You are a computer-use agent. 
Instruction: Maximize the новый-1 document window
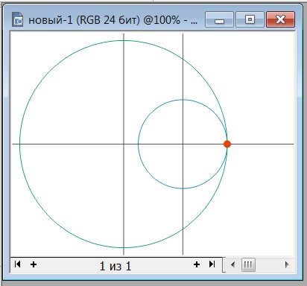click(250, 19)
